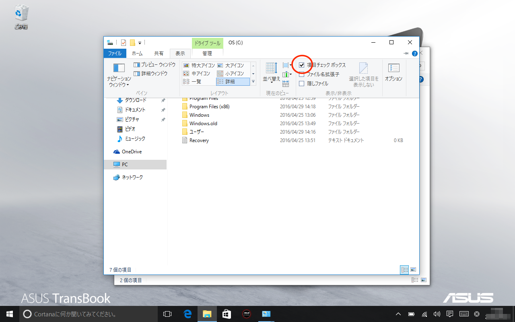Viewport: 515px width, 322px height.
Task: Switch to large thumbnails view in status bar
Action: [x=413, y=270]
